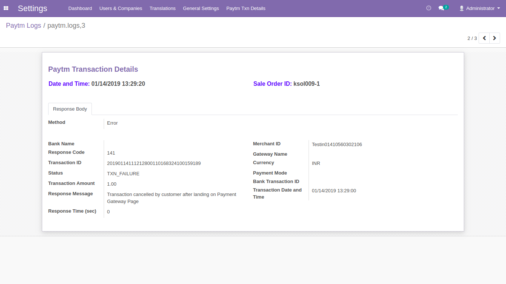Click the Transaction ID value
506x284 pixels.
[x=154, y=163]
